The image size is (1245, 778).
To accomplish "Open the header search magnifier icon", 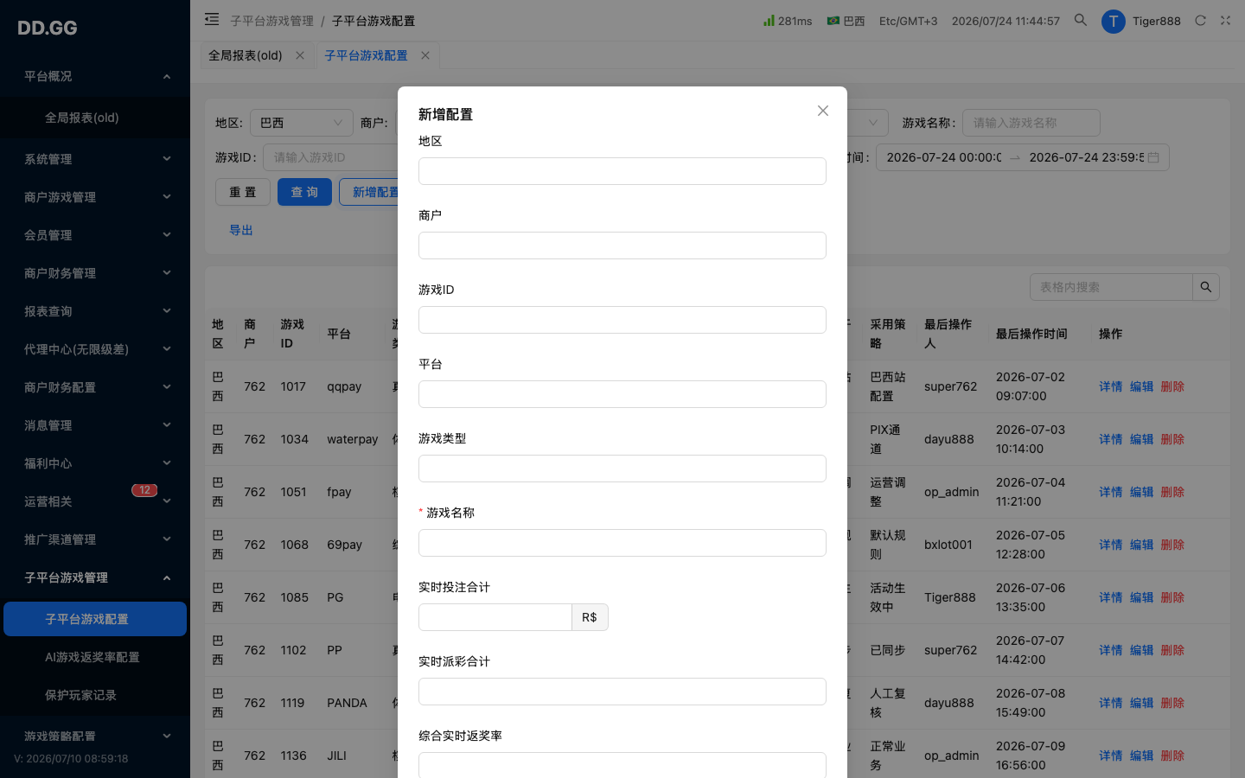I will [1081, 20].
